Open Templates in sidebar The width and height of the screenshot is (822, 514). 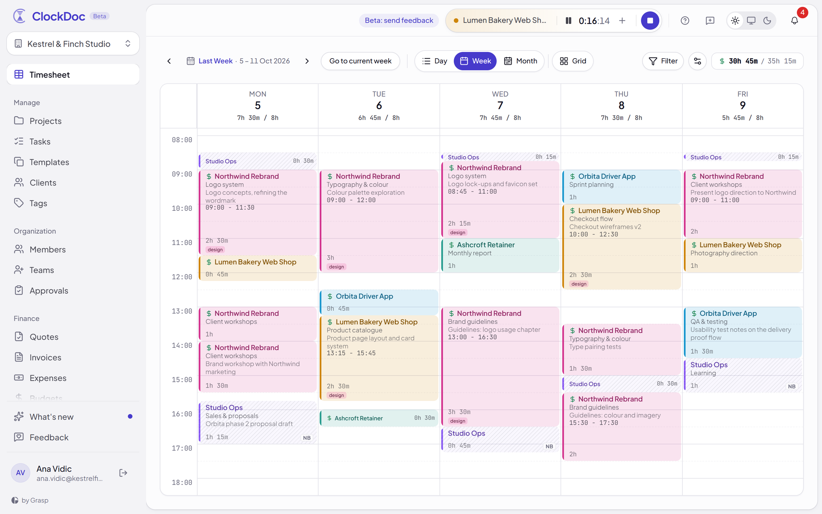pyautogui.click(x=73, y=162)
